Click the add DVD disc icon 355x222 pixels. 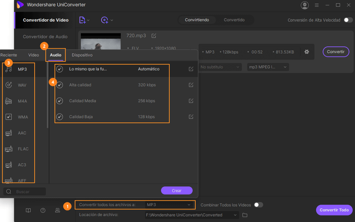coord(105,20)
